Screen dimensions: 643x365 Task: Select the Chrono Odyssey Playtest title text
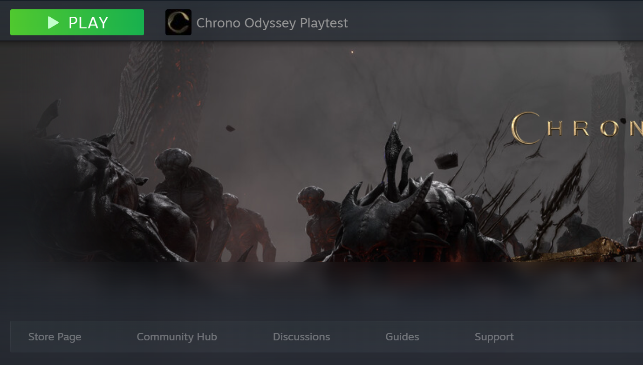pyautogui.click(x=272, y=23)
